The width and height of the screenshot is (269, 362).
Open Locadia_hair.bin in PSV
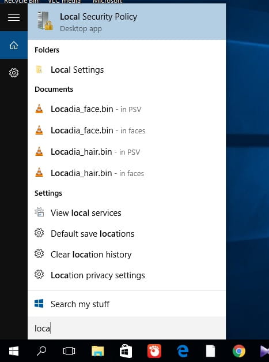(x=127, y=152)
